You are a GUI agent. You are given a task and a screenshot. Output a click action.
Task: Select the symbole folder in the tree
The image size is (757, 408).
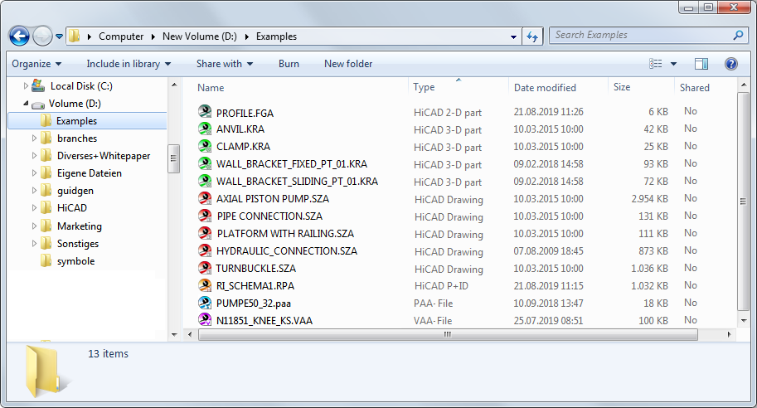tap(75, 261)
